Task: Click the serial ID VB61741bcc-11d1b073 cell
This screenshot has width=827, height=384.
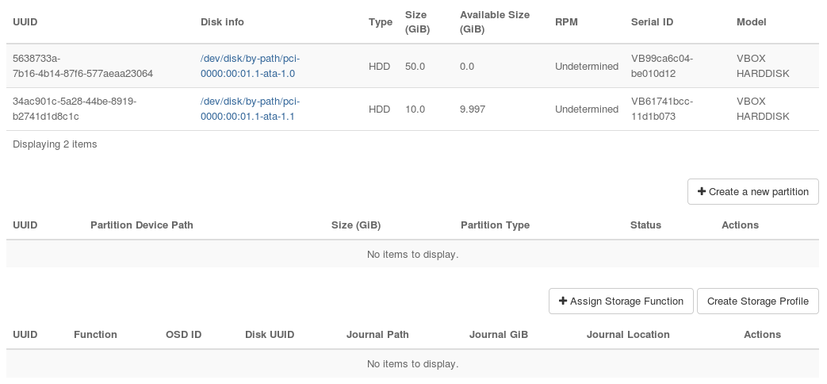Action: click(x=663, y=109)
